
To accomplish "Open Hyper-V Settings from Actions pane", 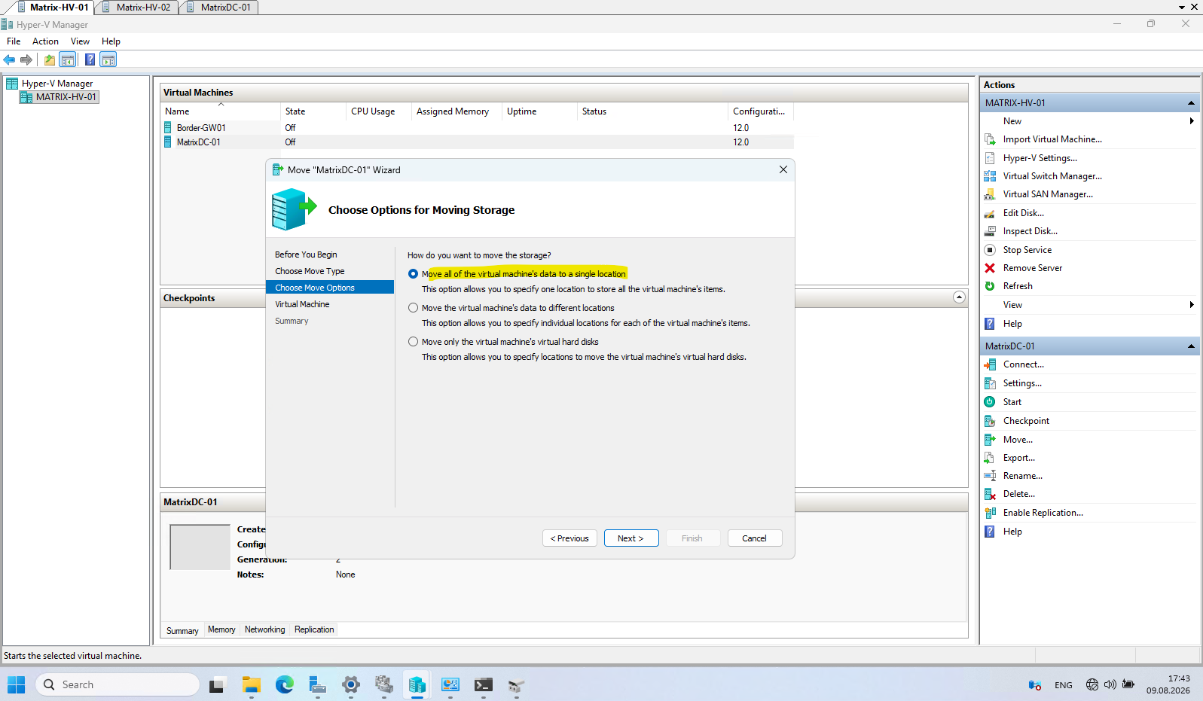I will click(1040, 158).
